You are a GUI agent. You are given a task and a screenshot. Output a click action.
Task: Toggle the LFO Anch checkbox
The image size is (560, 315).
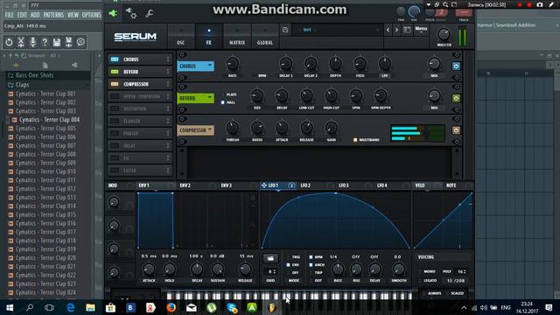click(x=311, y=264)
